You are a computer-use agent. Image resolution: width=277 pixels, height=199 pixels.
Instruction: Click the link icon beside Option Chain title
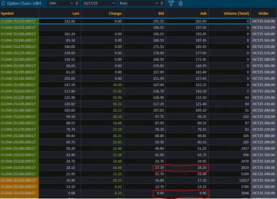tap(3, 3)
